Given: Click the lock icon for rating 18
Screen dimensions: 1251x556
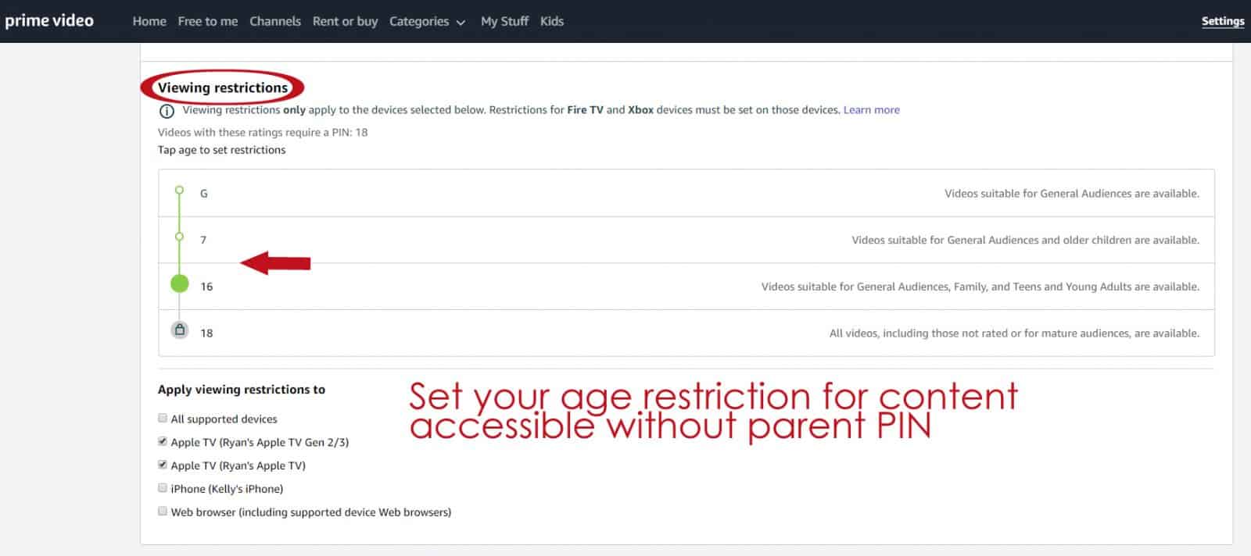Looking at the screenshot, I should point(180,330).
